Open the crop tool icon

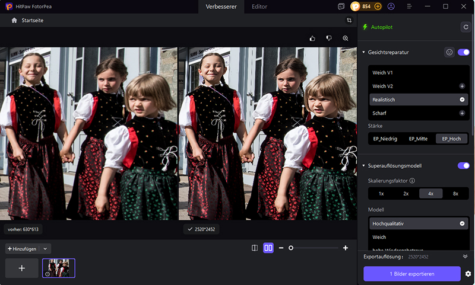point(349,20)
